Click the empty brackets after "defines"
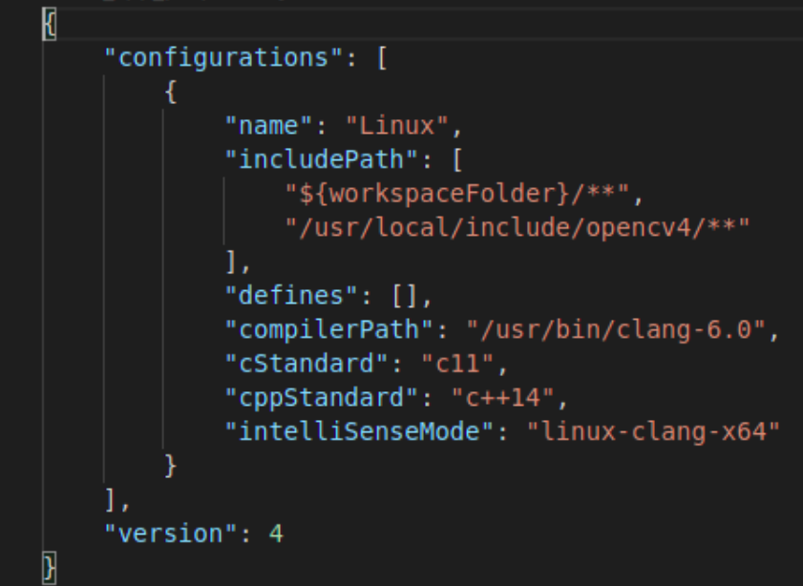 [406, 296]
